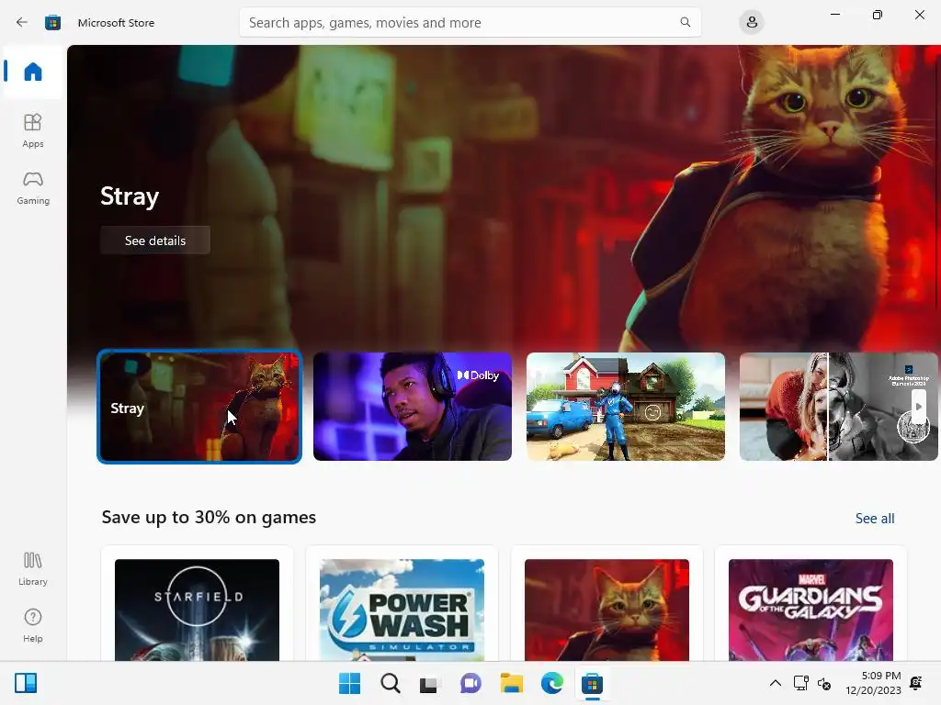Open the Gaming section in sidebar
The height and width of the screenshot is (705, 941).
point(33,187)
